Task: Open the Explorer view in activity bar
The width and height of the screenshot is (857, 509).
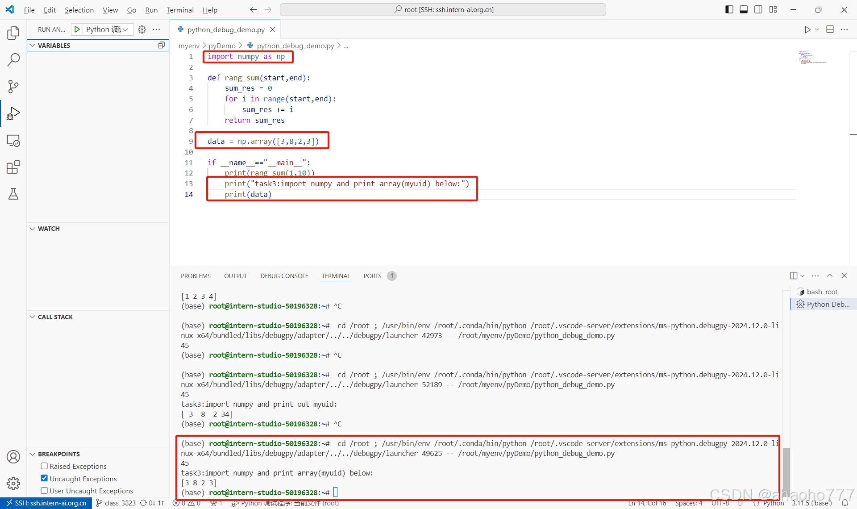Action: click(13, 33)
